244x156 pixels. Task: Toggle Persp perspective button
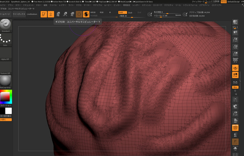point(235,60)
